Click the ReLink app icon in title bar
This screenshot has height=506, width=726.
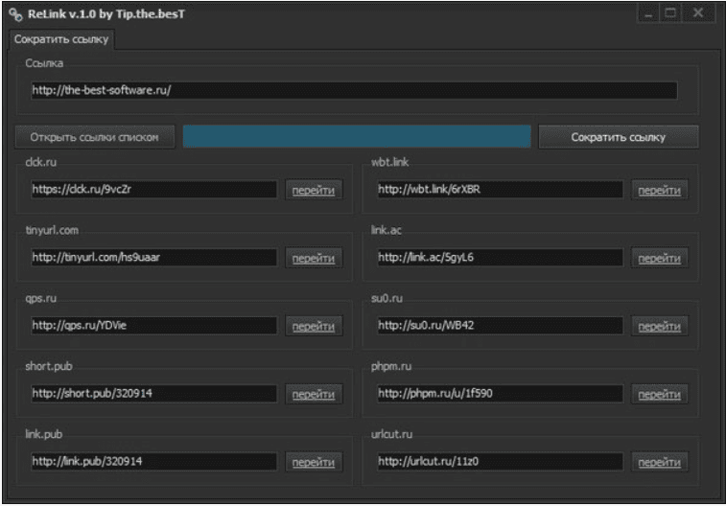15,14
